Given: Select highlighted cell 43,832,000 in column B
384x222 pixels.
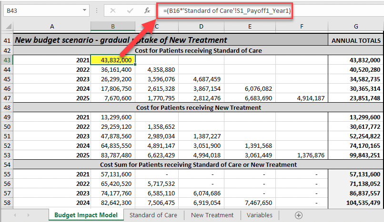Looking at the screenshot, I should tap(113, 60).
